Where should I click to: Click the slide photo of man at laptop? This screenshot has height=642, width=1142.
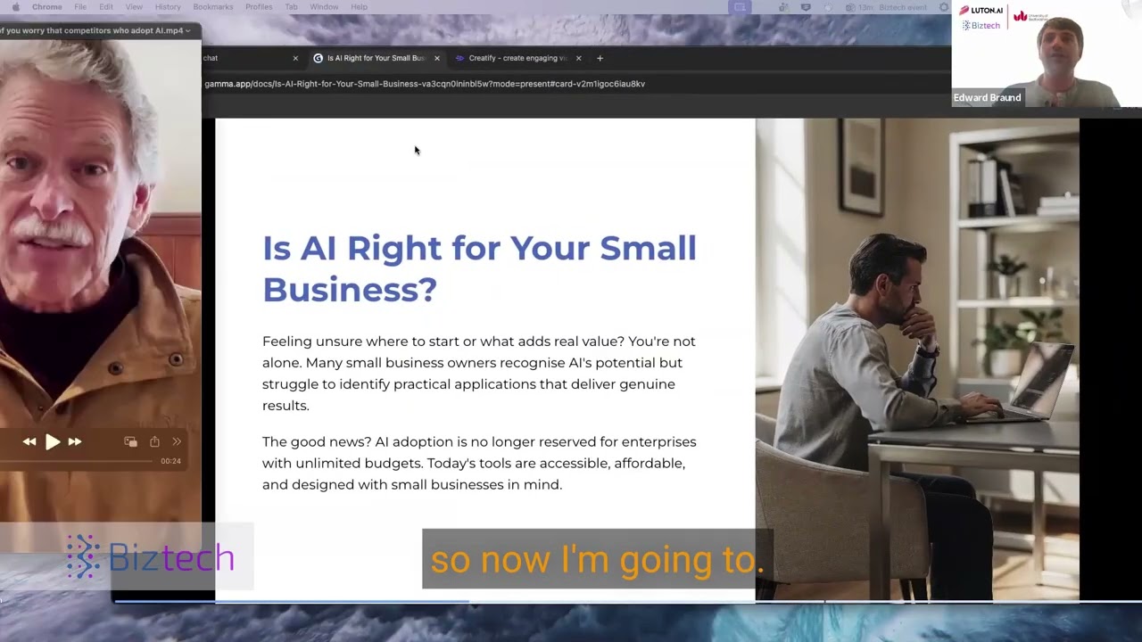917,360
